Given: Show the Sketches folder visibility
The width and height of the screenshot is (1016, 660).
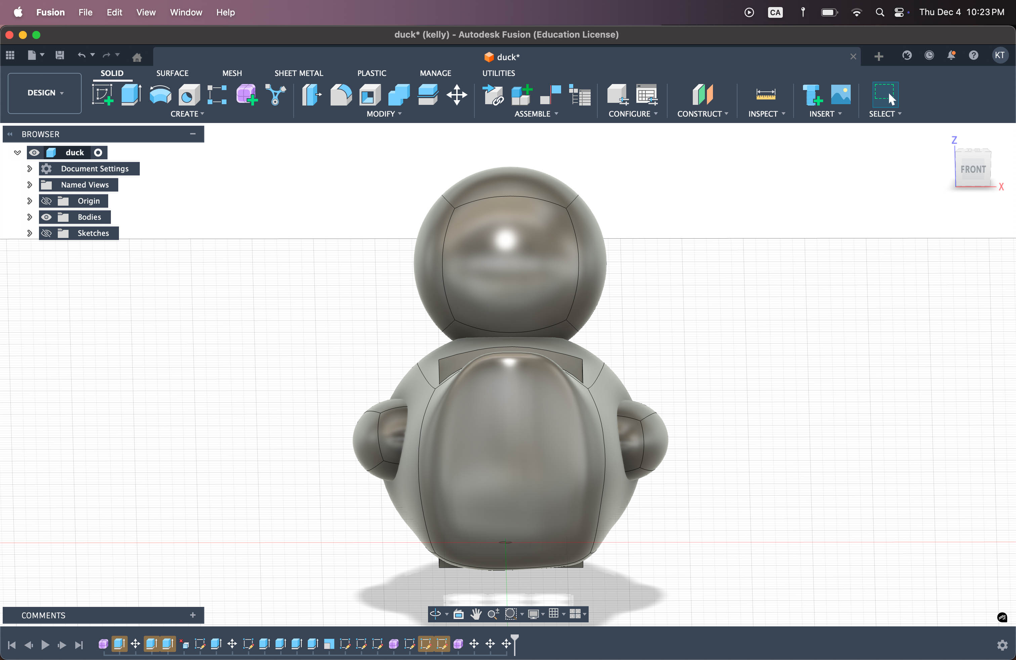Looking at the screenshot, I should tap(46, 233).
